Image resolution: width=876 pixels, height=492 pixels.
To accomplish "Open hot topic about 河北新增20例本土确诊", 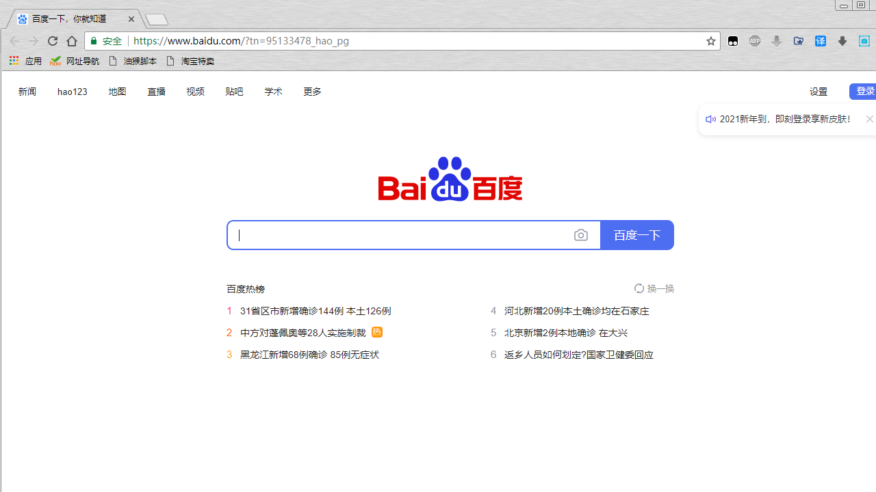I will (x=576, y=310).
